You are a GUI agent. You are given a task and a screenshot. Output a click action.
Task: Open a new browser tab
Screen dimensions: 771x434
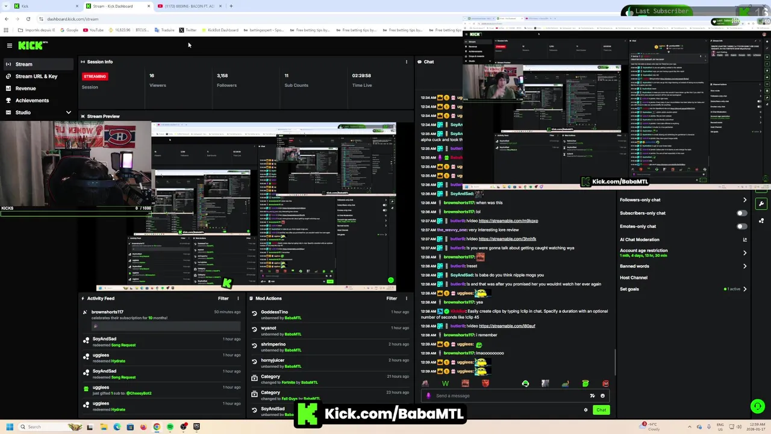(x=231, y=6)
